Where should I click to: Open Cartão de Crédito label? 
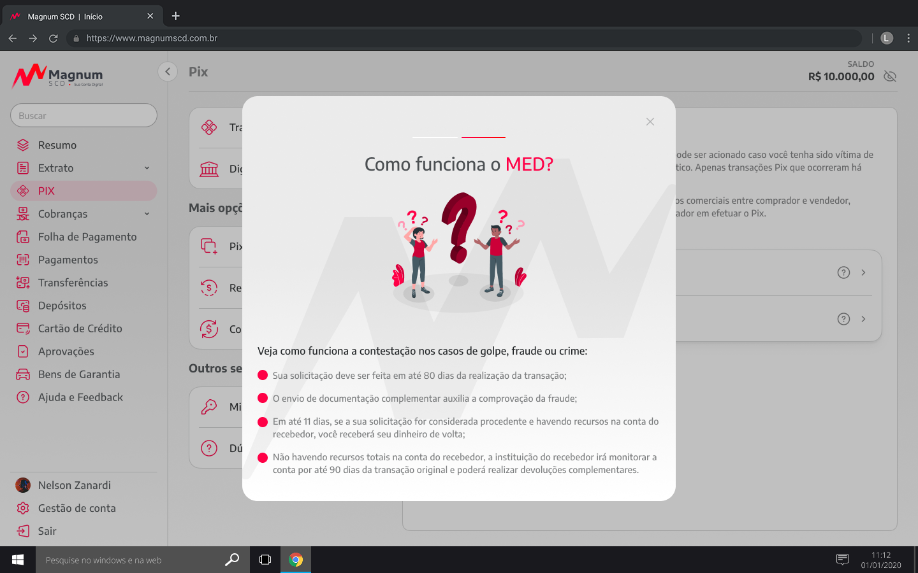tap(80, 329)
